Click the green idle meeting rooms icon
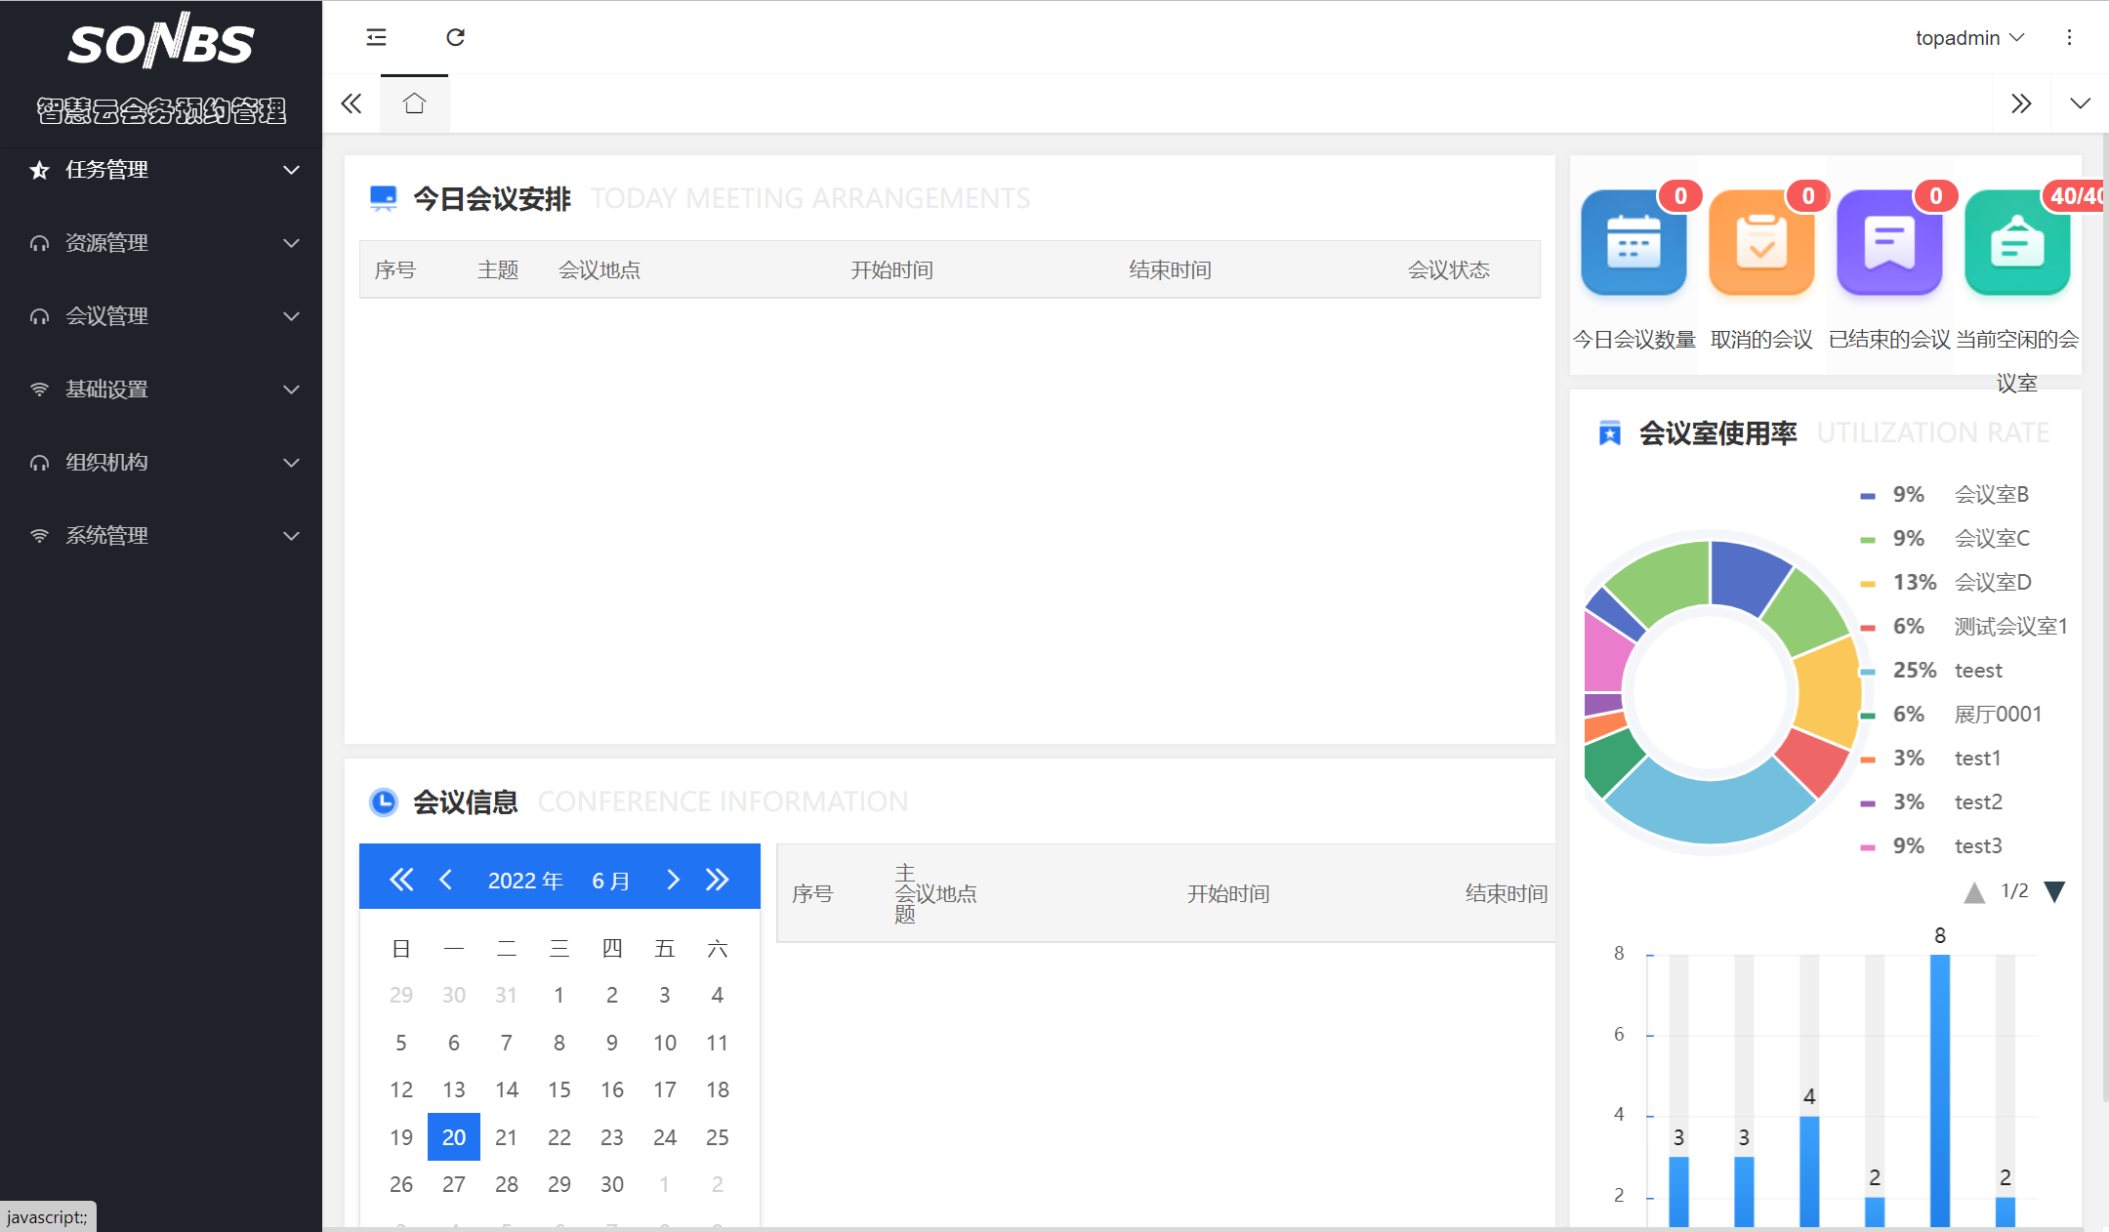The height and width of the screenshot is (1232, 2109). click(2017, 242)
